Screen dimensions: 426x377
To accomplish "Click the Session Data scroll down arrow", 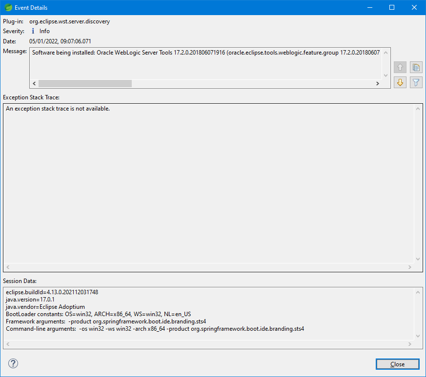I will 418,336.
